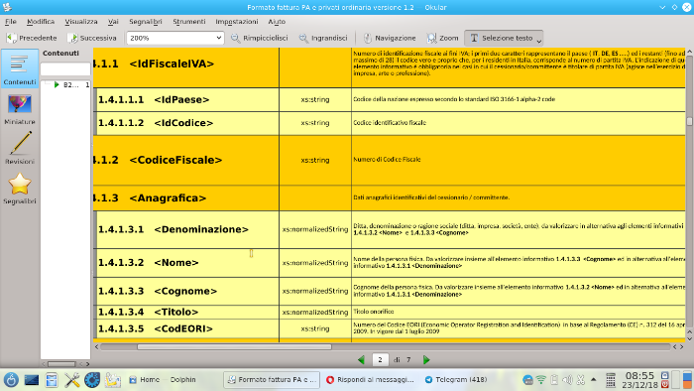Image resolution: width=694 pixels, height=391 pixels.
Task: Click the <Nome> row text
Action: pyautogui.click(x=176, y=263)
